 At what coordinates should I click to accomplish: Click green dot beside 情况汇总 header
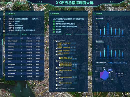[7, 14]
